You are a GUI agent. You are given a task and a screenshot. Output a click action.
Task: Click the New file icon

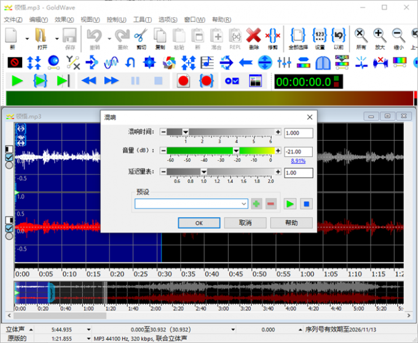tap(12, 36)
